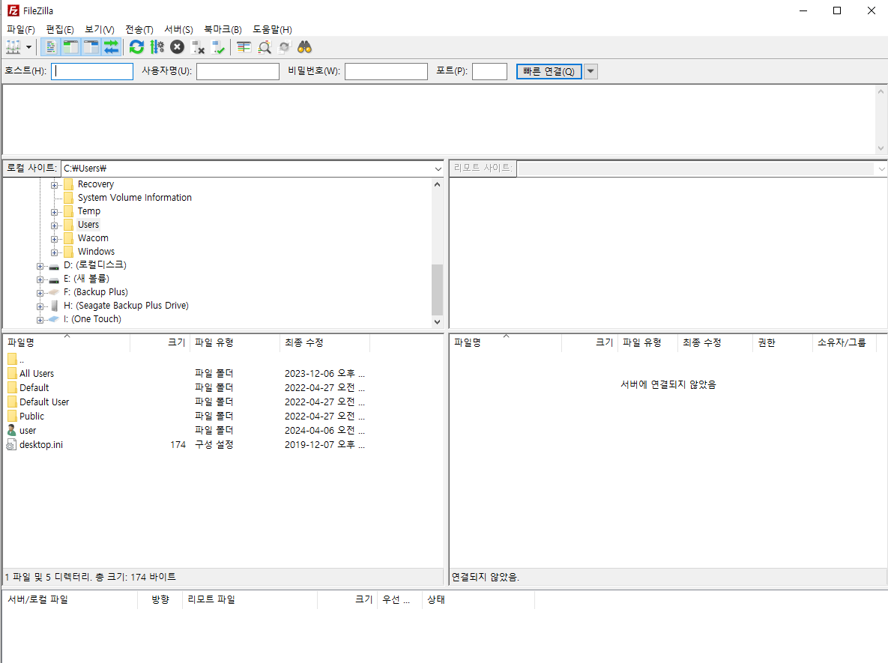Open the 보기(V) menu
The image size is (888, 663).
click(x=99, y=29)
